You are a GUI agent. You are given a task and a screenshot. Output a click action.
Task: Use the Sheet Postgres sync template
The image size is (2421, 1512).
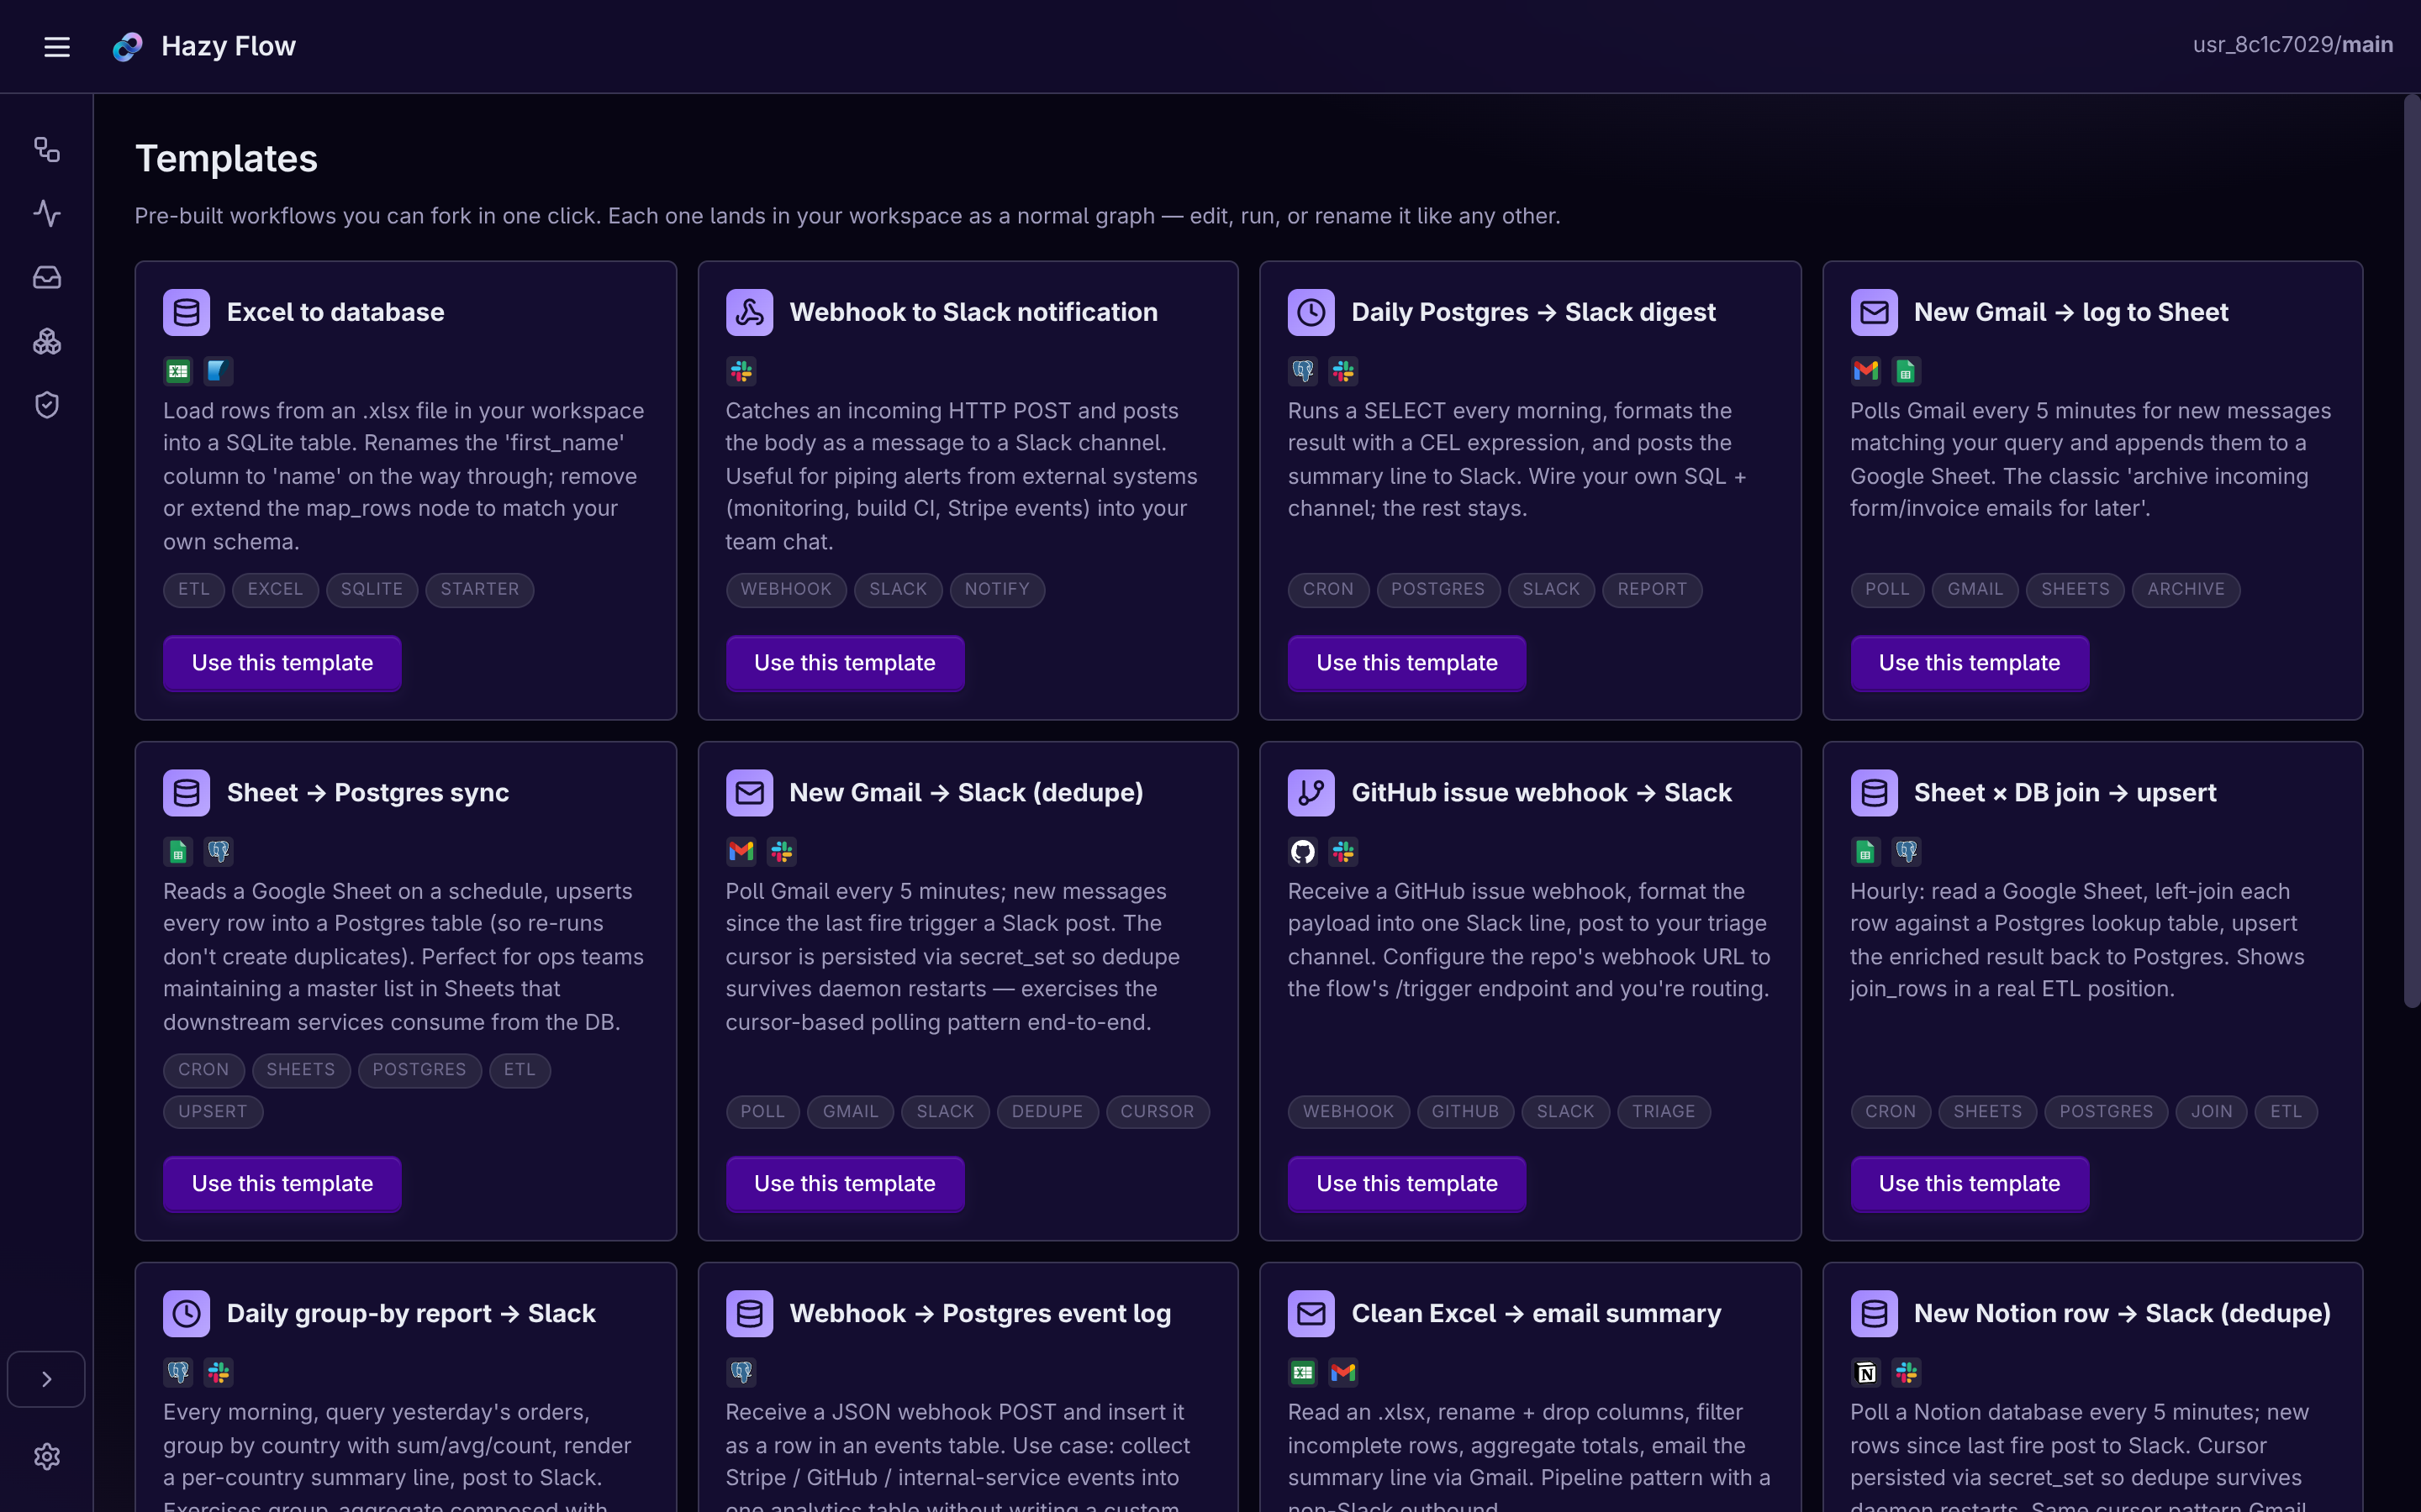click(282, 1184)
